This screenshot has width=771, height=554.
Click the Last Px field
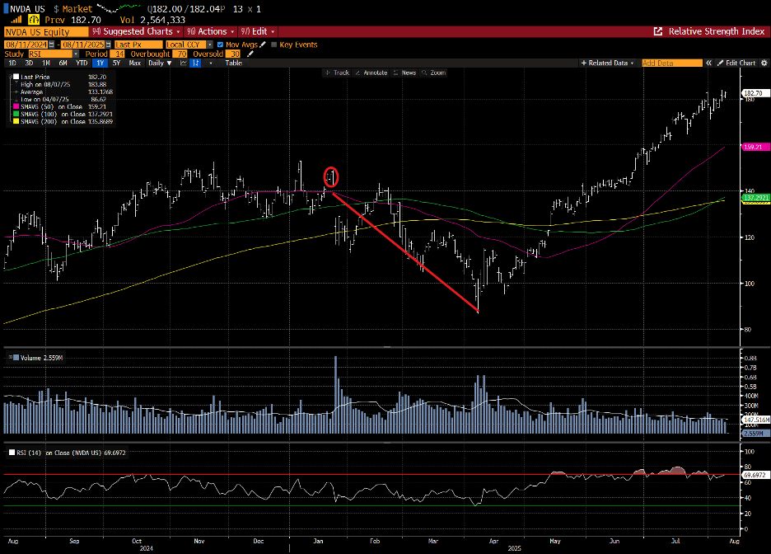tap(138, 45)
